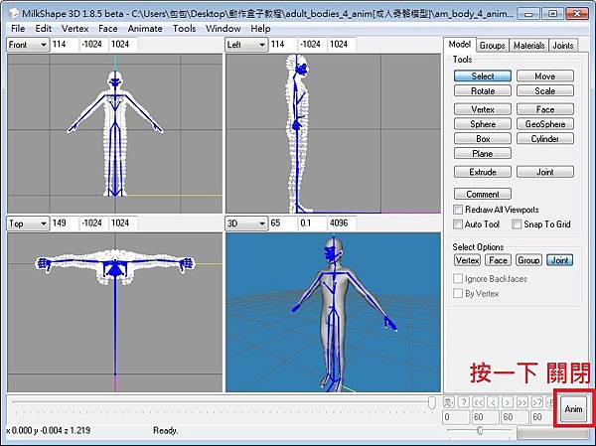This screenshot has height=446, width=596.
Task: Open the Window menu
Action: pos(223,29)
